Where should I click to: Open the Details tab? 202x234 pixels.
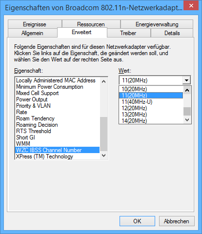point(172,33)
